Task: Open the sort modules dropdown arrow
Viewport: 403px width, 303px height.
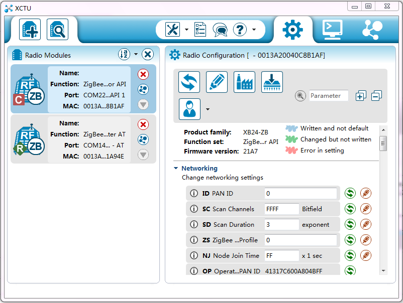Action: (x=136, y=54)
